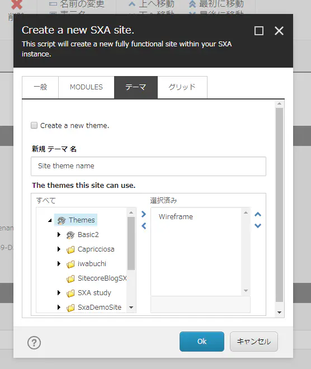
Task: Enable the Create a new theme checkbox
Action: pos(34,125)
